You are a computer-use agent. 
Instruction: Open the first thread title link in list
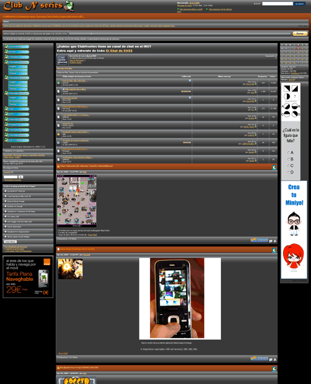click(75, 80)
